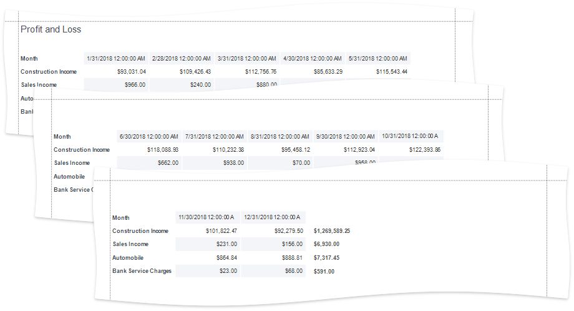Select the 2/28/2018 month column header

click(x=182, y=58)
